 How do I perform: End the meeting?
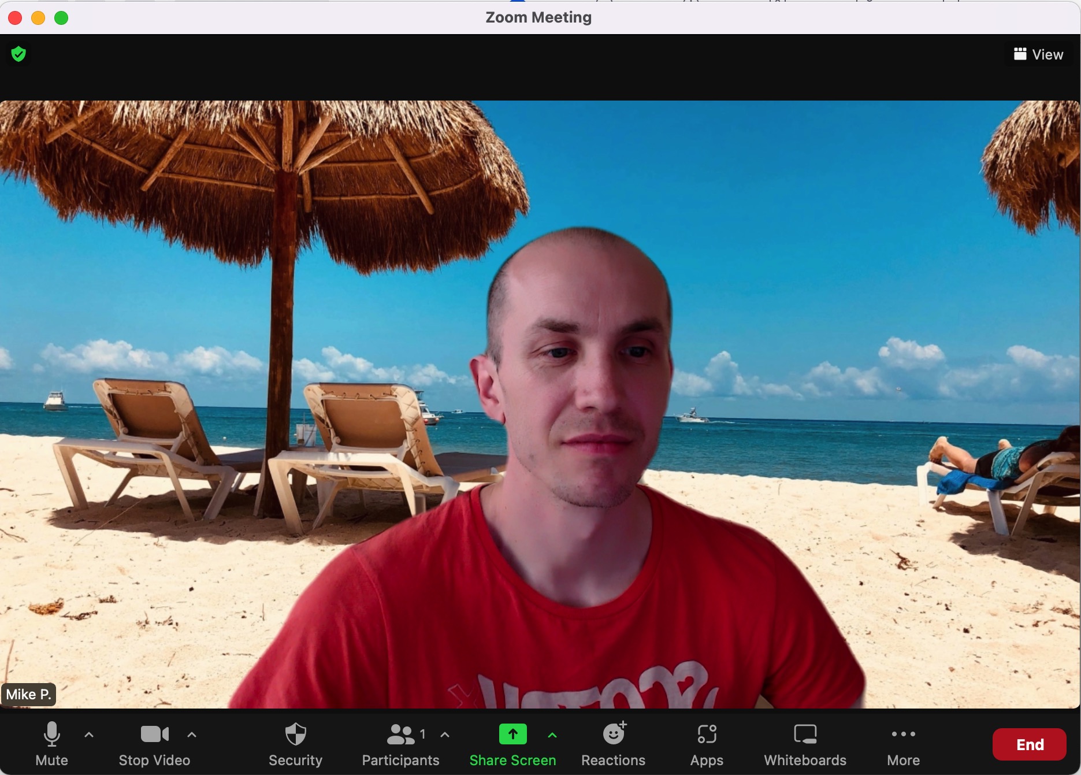coord(1029,744)
